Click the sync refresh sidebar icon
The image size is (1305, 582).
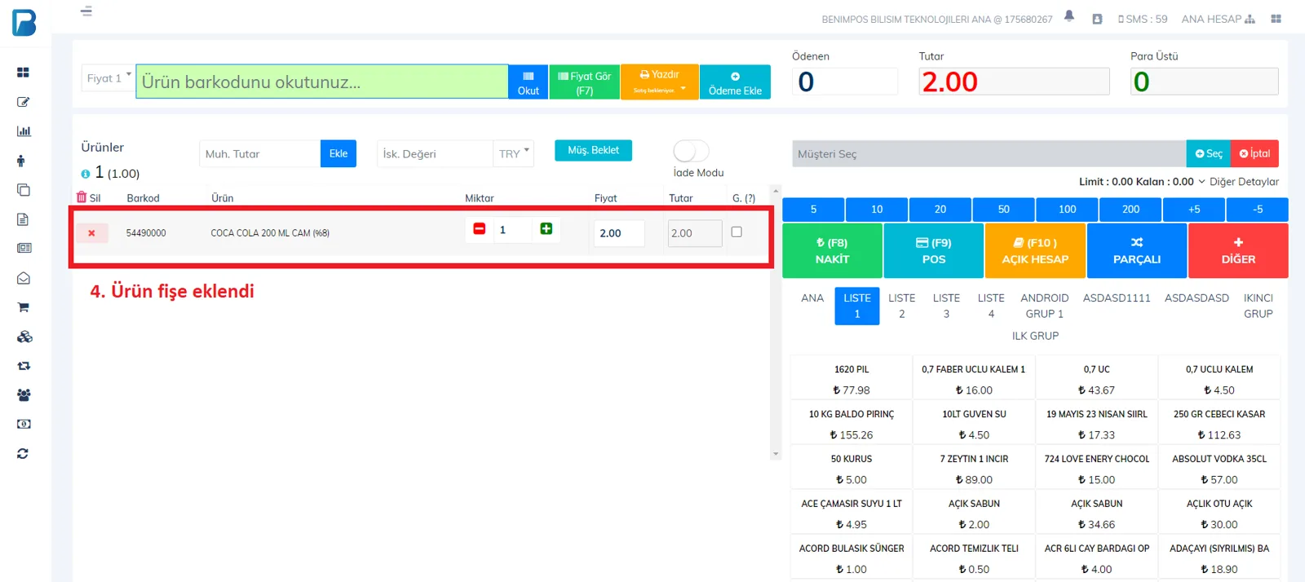pyautogui.click(x=23, y=453)
